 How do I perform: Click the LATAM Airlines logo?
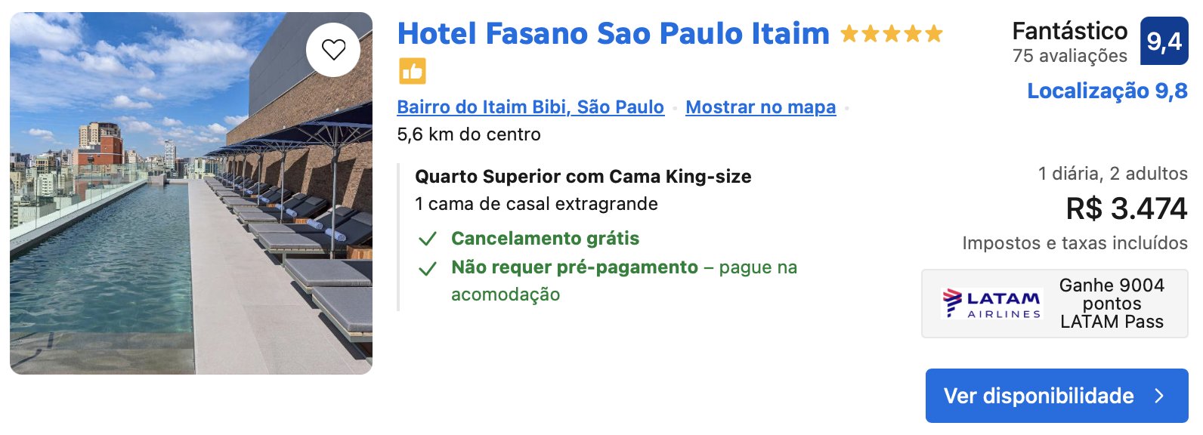click(992, 304)
